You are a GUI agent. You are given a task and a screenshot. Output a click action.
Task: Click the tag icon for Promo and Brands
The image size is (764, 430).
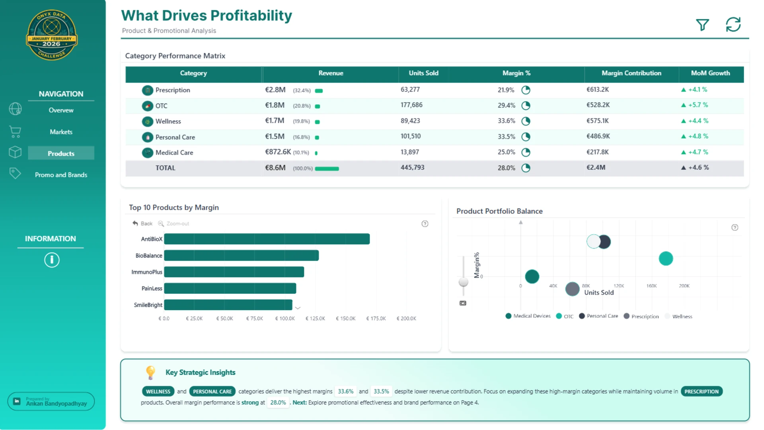[x=15, y=173]
